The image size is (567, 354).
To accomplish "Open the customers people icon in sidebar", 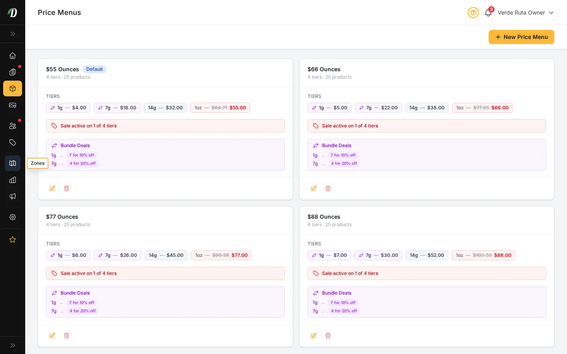I will tap(13, 126).
